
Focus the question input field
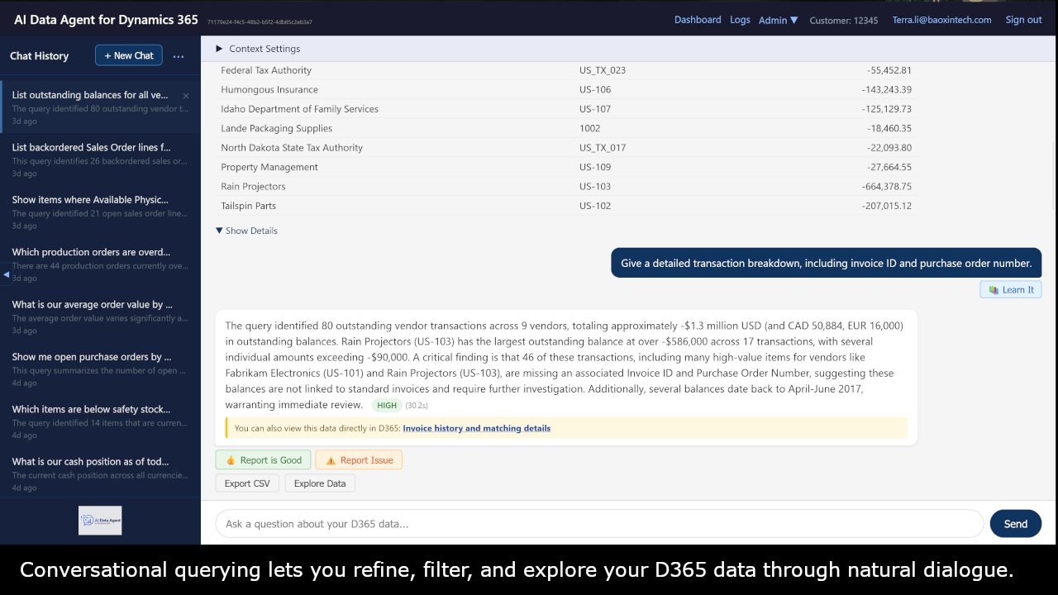599,524
